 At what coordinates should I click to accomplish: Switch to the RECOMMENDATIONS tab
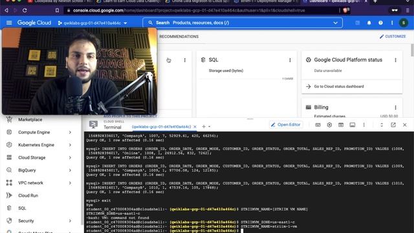click(x=179, y=36)
